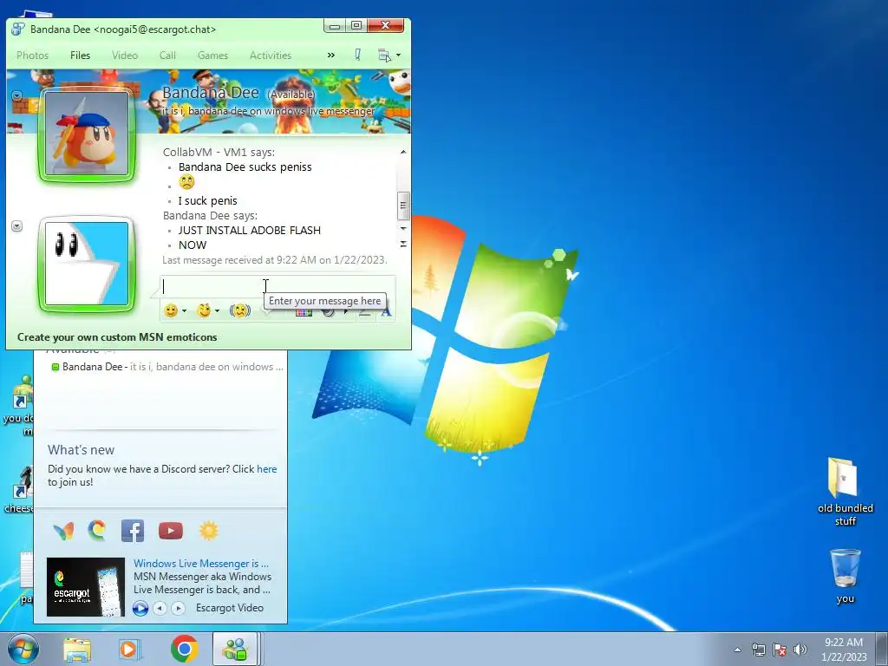Select the 'you do' desktop shortcut
This screenshot has height=666, width=888.
tap(19, 406)
